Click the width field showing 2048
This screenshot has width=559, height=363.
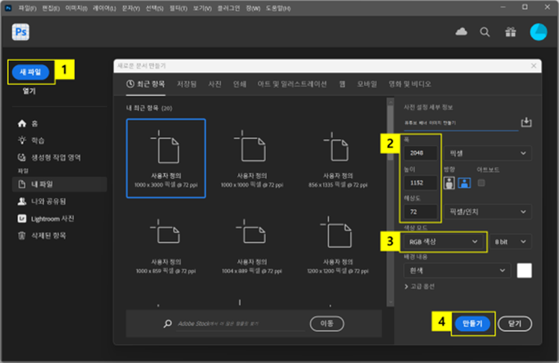point(420,153)
